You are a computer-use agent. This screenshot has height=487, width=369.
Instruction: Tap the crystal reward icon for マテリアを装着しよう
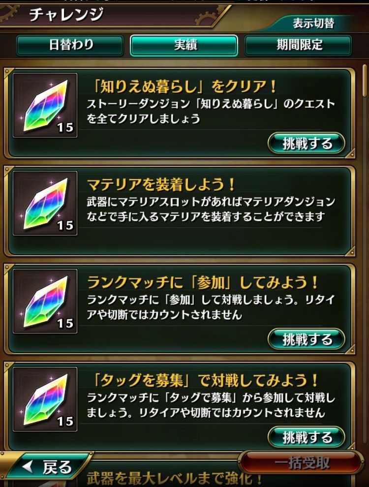click(x=45, y=203)
